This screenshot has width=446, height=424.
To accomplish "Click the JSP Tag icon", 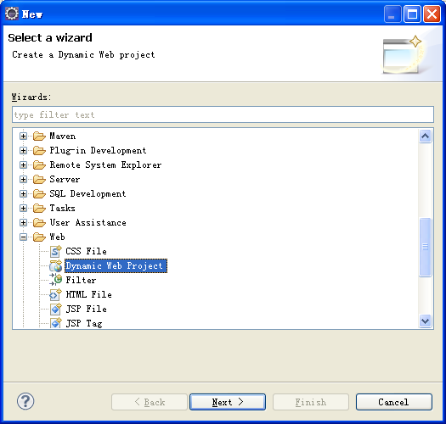I will pyautogui.click(x=55, y=323).
